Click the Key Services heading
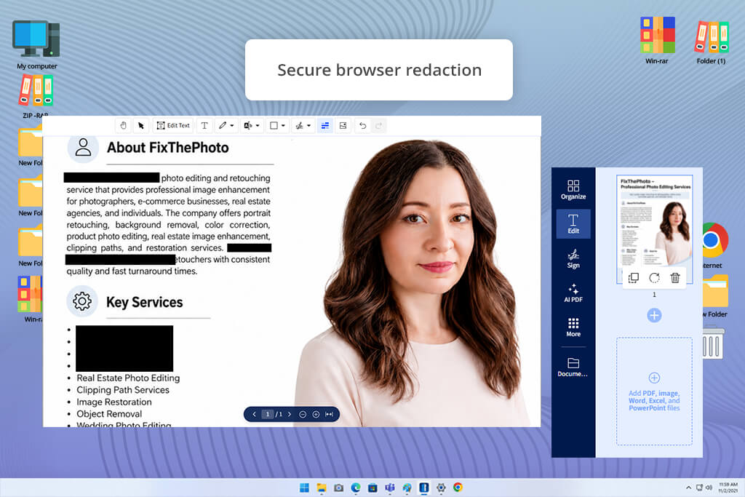This screenshot has width=745, height=497. (145, 302)
